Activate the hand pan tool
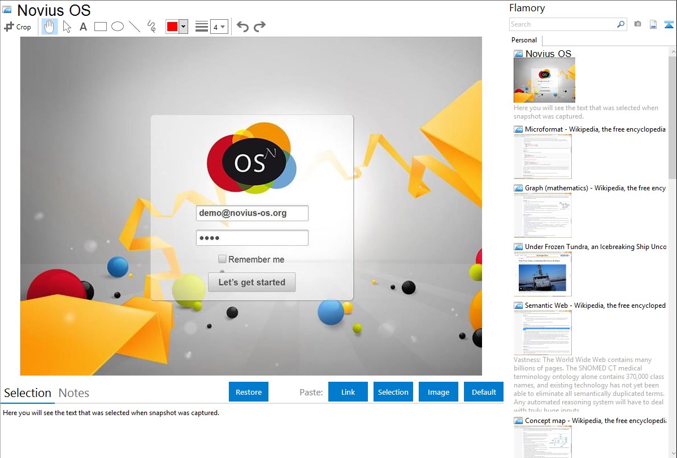The image size is (677, 458). click(50, 27)
